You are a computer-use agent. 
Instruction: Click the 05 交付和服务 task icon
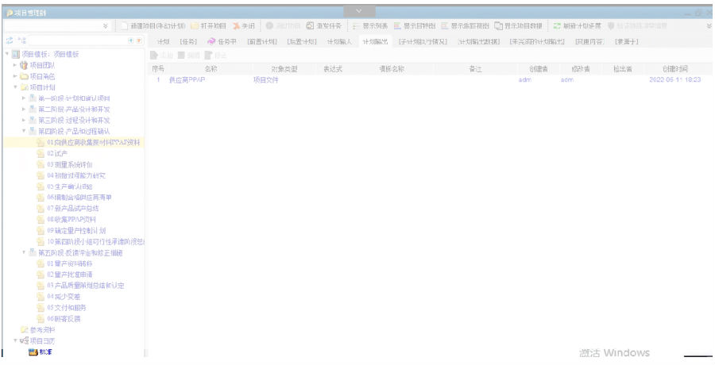(41, 308)
